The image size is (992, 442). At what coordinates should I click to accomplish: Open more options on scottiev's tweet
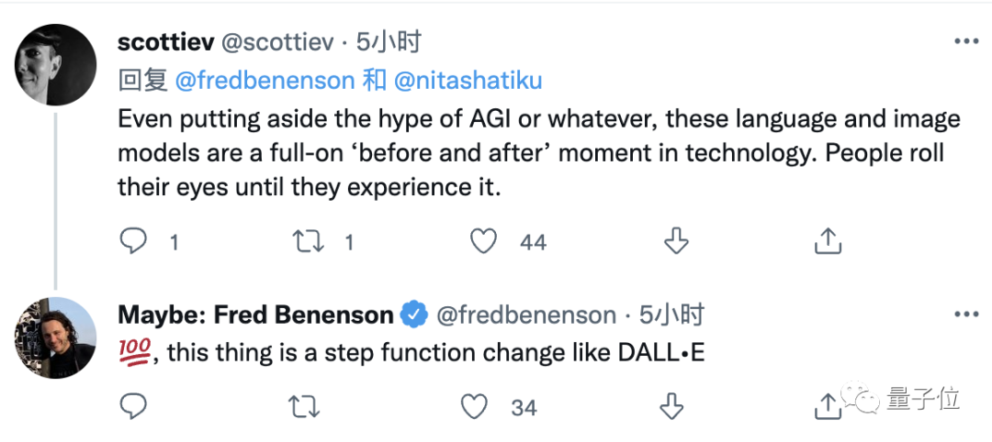point(966,41)
